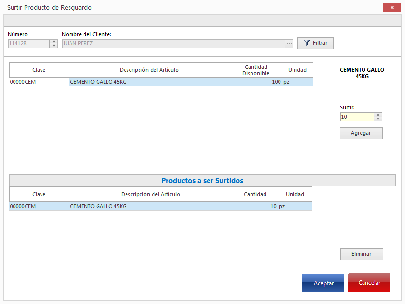Click the Cantidad header in lower table
This screenshot has height=304, width=405.
click(255, 194)
